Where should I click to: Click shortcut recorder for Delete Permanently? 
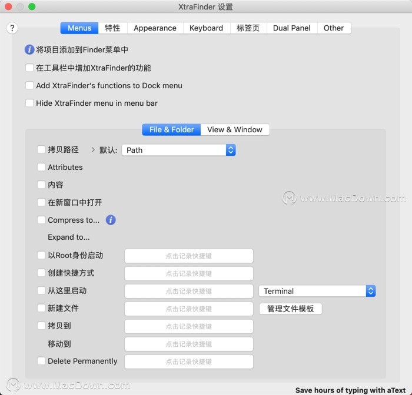point(189,361)
